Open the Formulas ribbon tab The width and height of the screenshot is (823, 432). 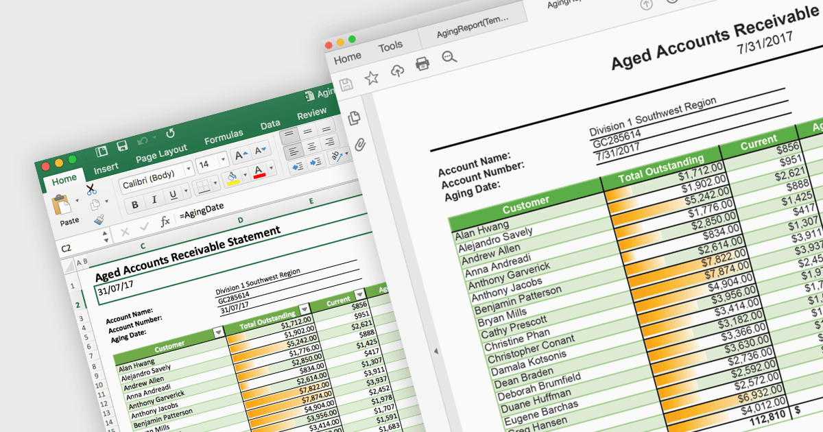point(224,136)
